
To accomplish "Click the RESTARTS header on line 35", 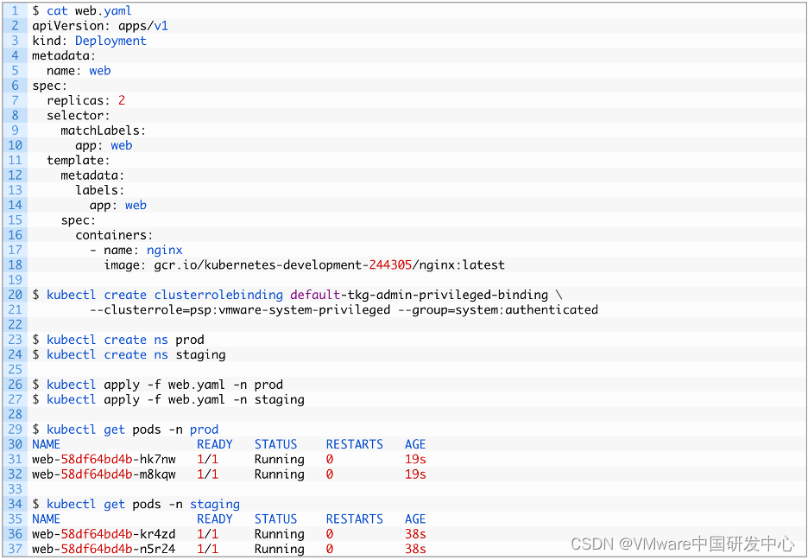I will (355, 519).
